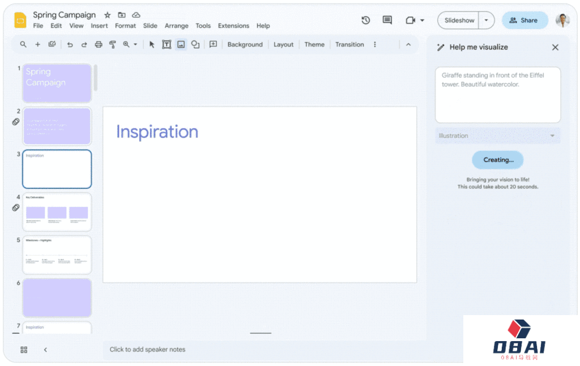Click the add comment toolbar icon
580x366 pixels.
click(213, 45)
